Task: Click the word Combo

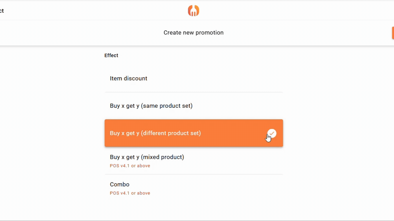Action: [x=119, y=184]
